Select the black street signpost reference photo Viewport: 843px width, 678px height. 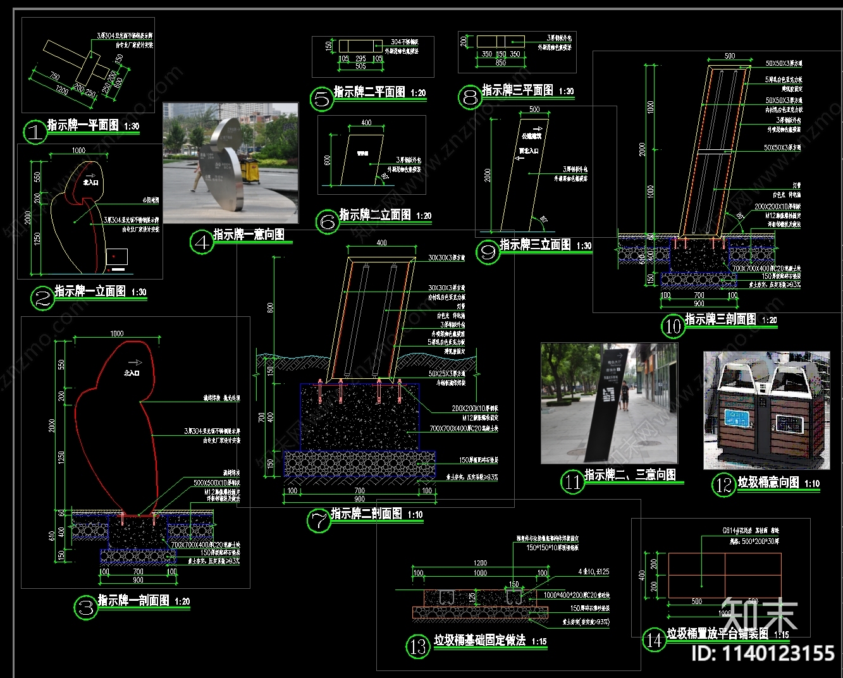point(609,404)
